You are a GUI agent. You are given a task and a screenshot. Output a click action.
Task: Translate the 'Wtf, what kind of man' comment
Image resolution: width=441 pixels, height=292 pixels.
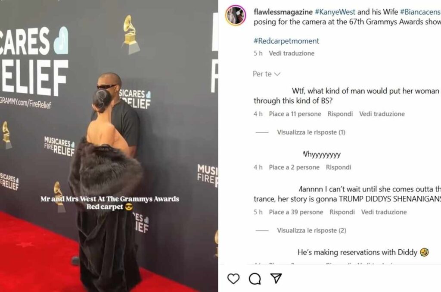pyautogui.click(x=382, y=114)
